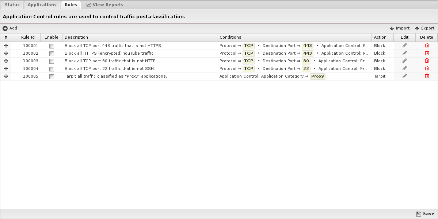Open View Reports link
Screen dimensions: 438x219
(105, 5)
